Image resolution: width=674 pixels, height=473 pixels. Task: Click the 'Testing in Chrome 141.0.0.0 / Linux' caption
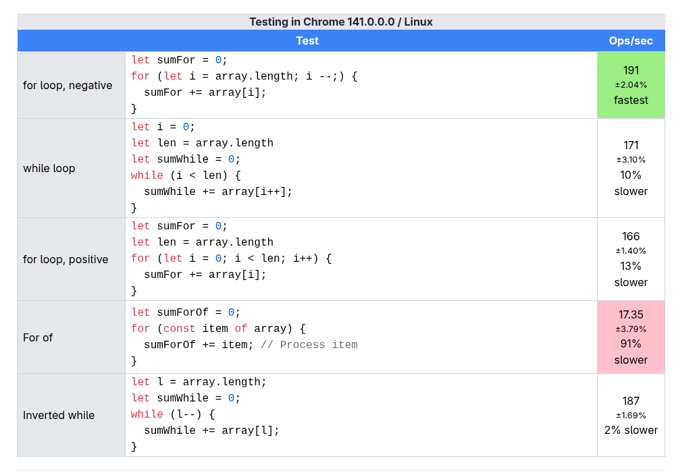(x=341, y=22)
